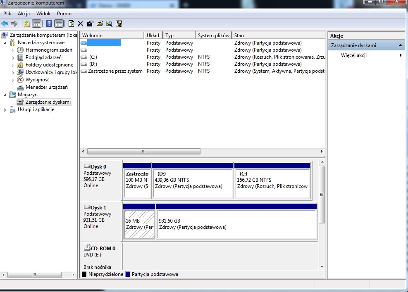Expand the Wydajność tree node
Viewport: 408px width, 292px height.
[x=13, y=80]
